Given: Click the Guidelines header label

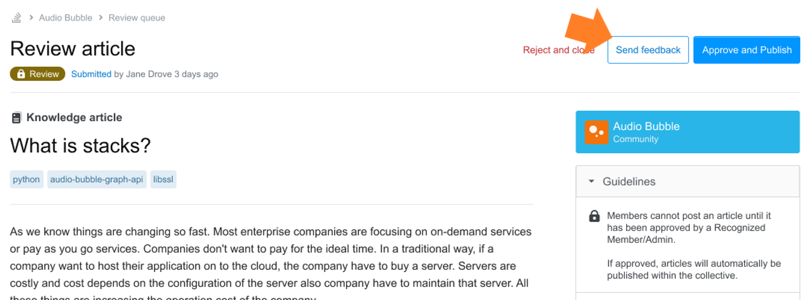Looking at the screenshot, I should tap(629, 181).
